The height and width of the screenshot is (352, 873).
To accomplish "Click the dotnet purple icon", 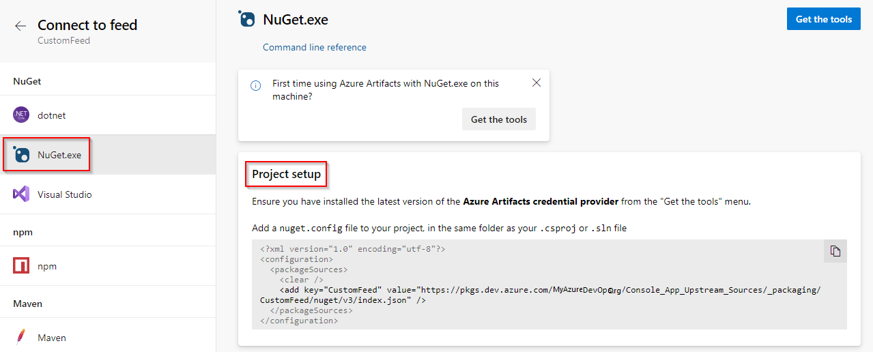I will [21, 115].
